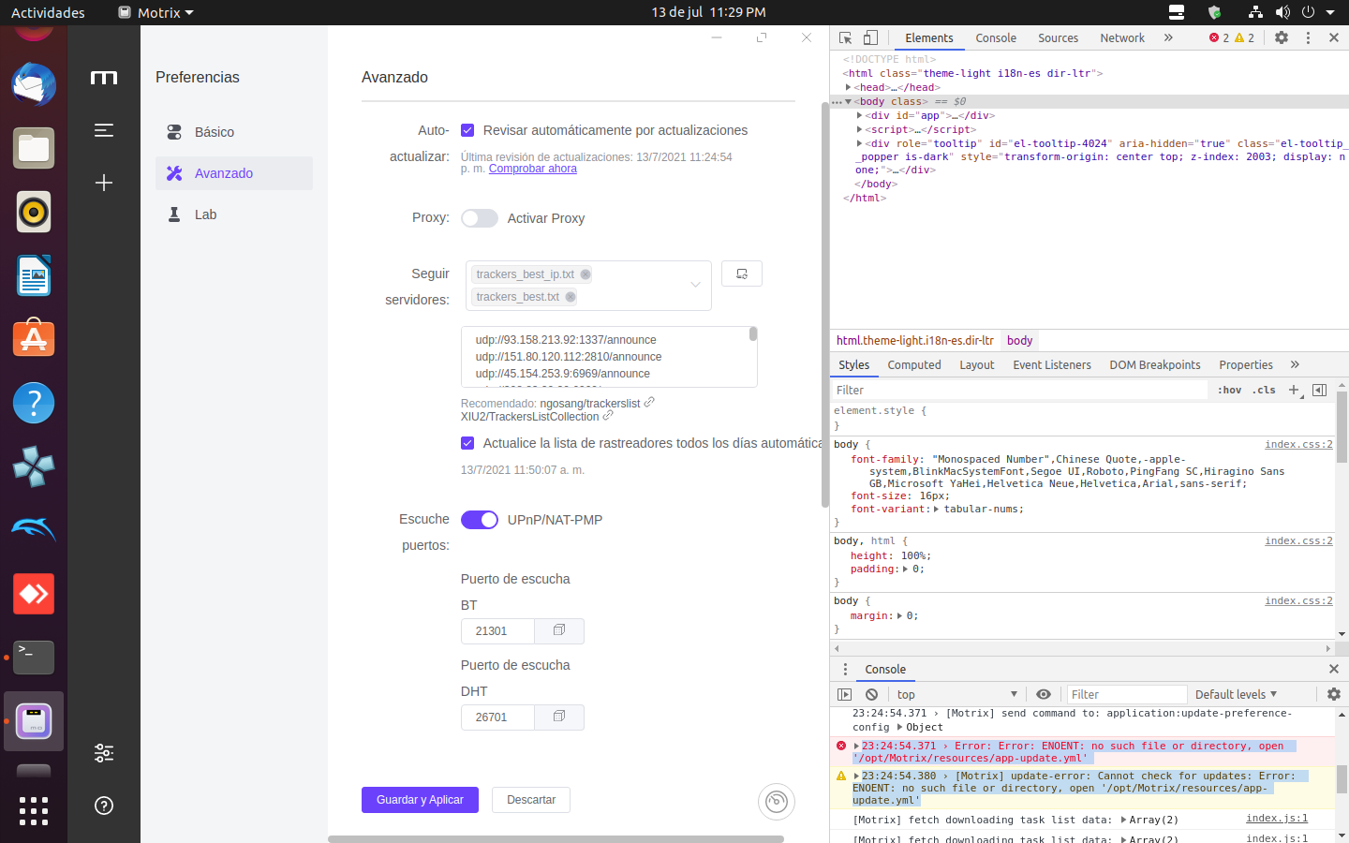Uncheck automatic update checking

[x=467, y=130]
